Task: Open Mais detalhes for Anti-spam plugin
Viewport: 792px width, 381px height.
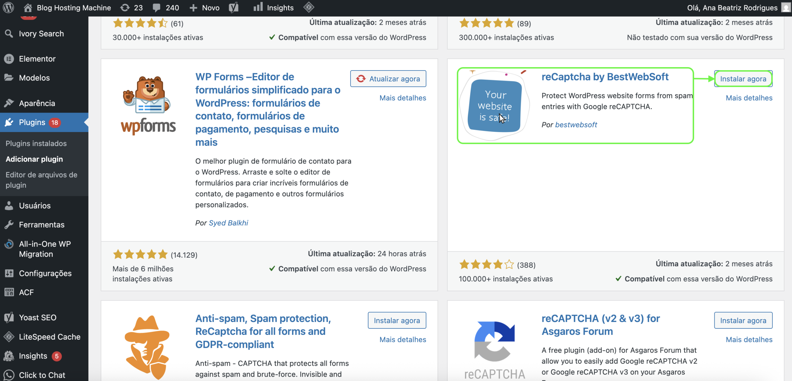Action: click(x=403, y=340)
